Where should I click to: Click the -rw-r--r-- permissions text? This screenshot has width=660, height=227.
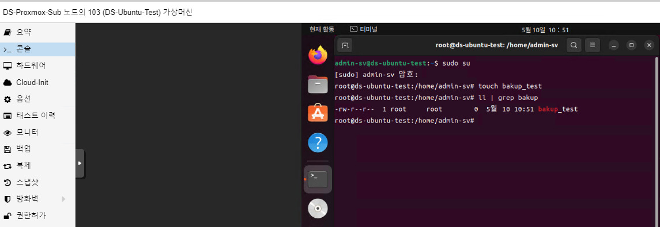pyautogui.click(x=354, y=109)
